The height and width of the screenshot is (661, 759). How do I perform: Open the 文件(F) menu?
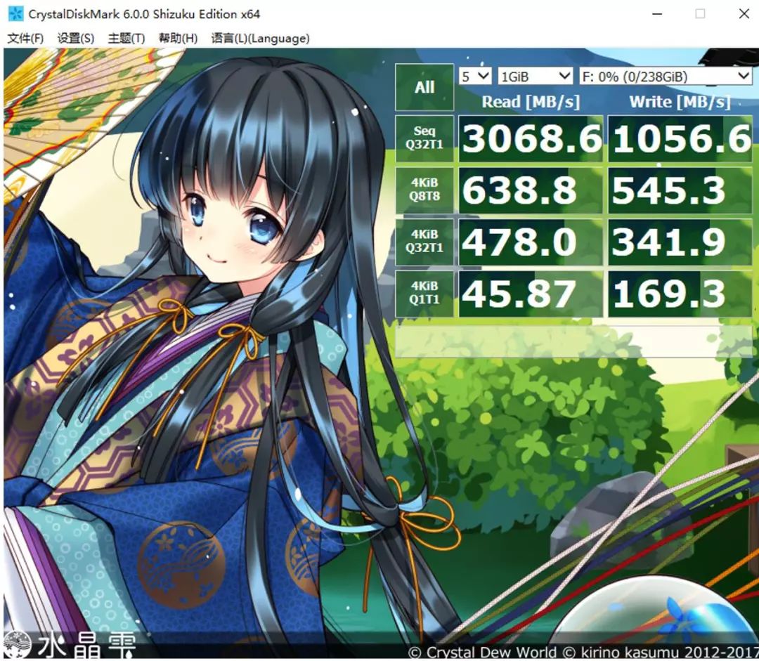[25, 39]
